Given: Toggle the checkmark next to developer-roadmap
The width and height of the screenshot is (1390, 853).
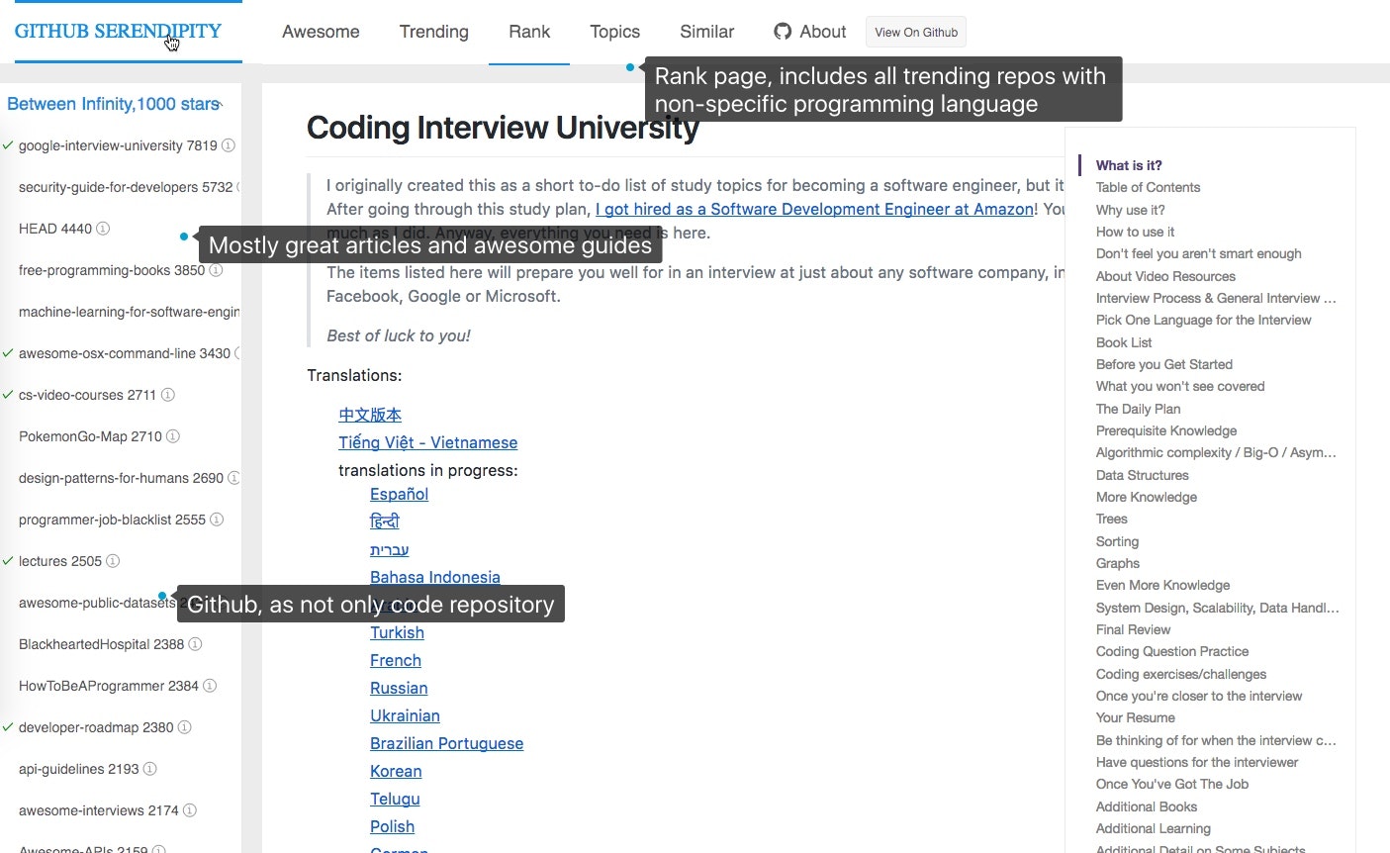Looking at the screenshot, I should point(9,726).
